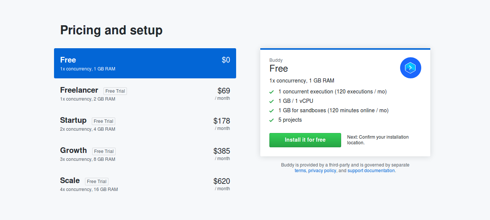Click the checkmark next to 1 GB / 1 vCPU
Viewport: 490px width, 220px height.
point(271,101)
